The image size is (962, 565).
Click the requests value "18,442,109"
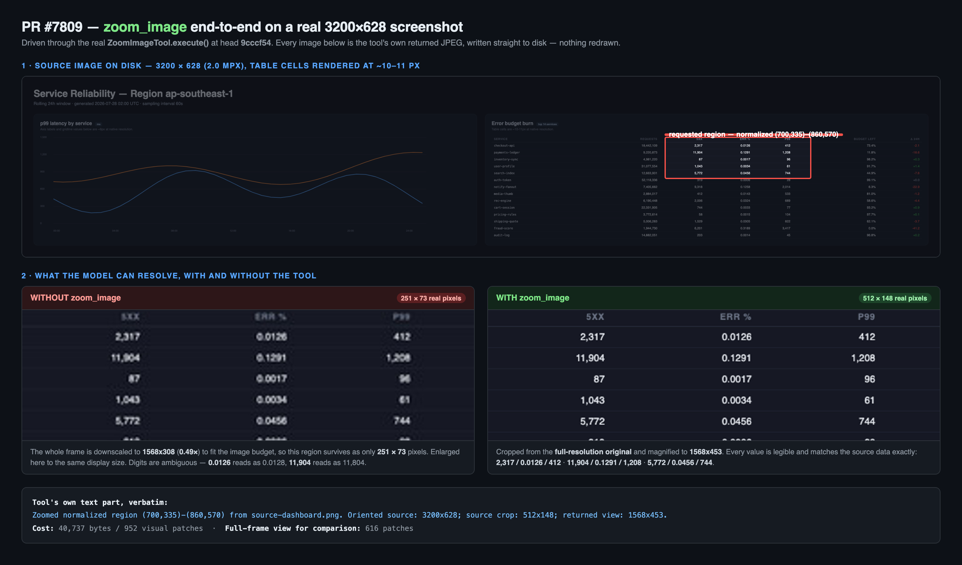click(649, 146)
